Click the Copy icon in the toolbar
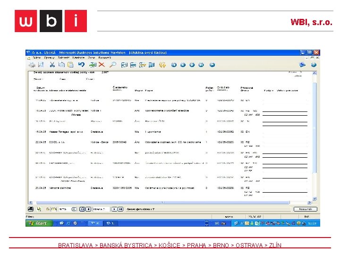 pos(61,65)
